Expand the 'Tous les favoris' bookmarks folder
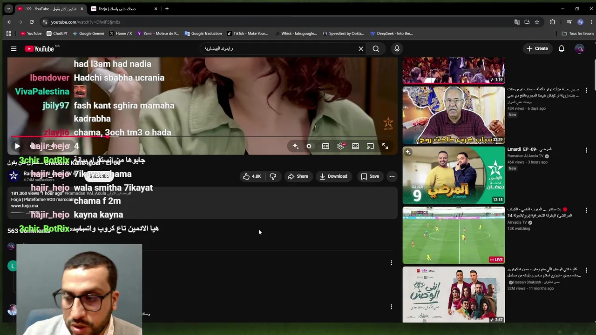The height and width of the screenshot is (335, 596). pyautogui.click(x=578, y=33)
